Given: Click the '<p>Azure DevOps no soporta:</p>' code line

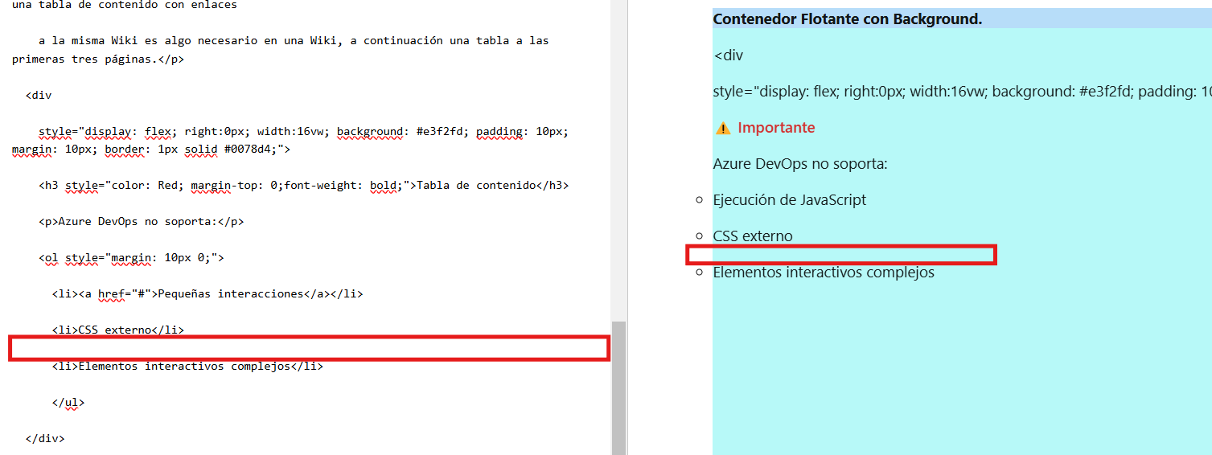Looking at the screenshot, I should click(x=141, y=221).
